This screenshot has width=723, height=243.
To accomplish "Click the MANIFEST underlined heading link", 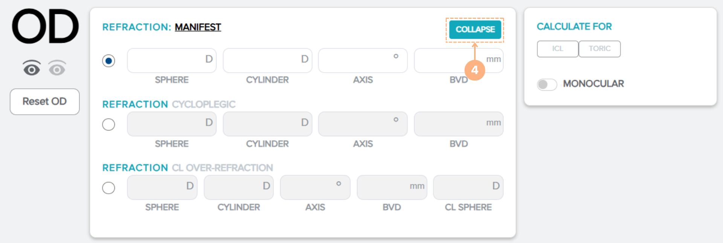I will click(198, 27).
